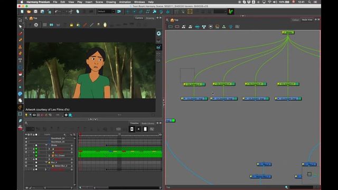Click the Motion Blur_2 layer name
338x190 pixels.
pos(61,166)
